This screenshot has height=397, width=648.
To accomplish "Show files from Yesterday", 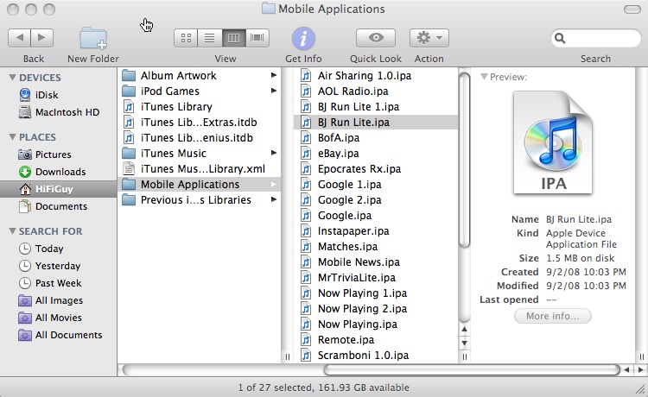I will pos(49,266).
